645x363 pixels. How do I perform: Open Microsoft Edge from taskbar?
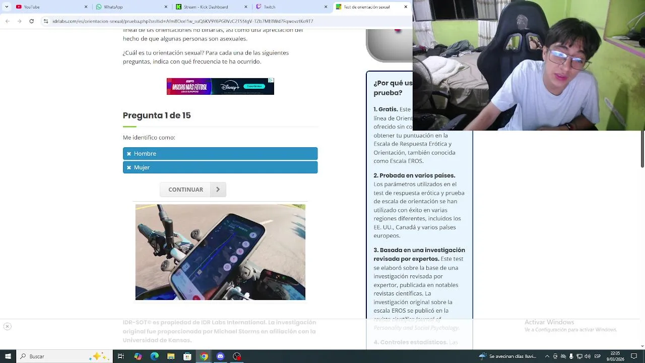point(154,356)
